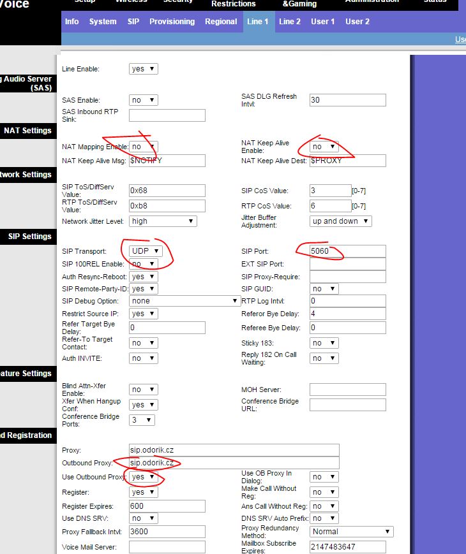
Task: Go to the Provisioning tab
Action: pos(172,22)
